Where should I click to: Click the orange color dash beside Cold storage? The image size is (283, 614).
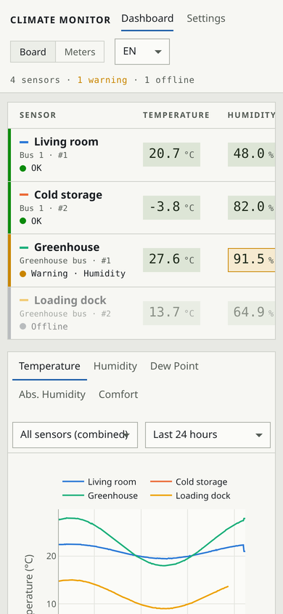coord(24,195)
